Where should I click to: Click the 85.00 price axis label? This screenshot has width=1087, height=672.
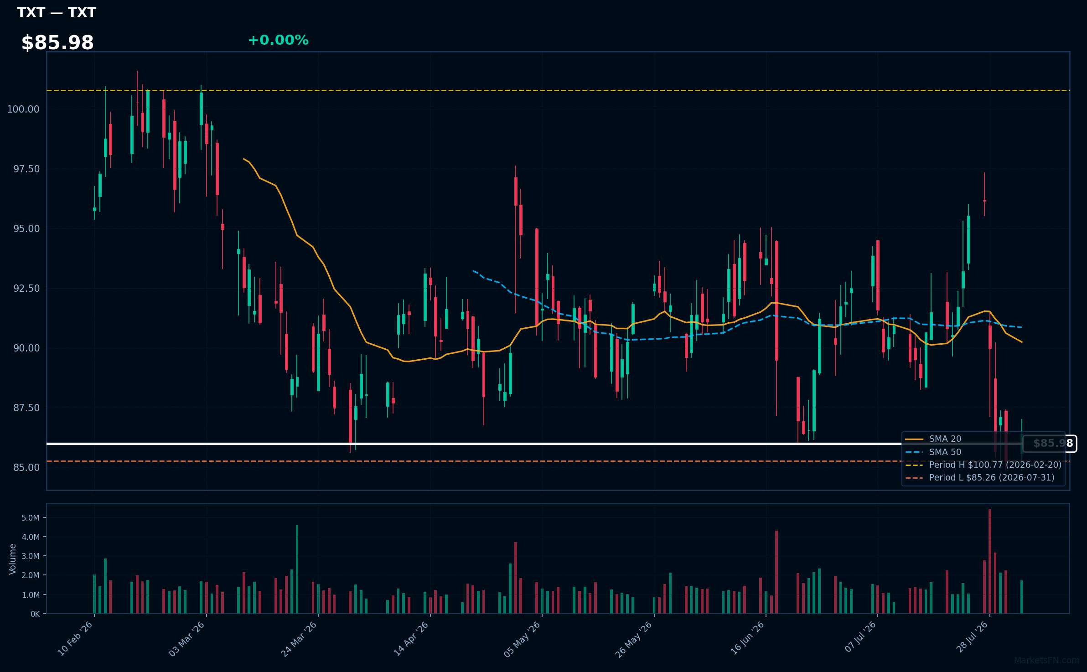(x=26, y=468)
